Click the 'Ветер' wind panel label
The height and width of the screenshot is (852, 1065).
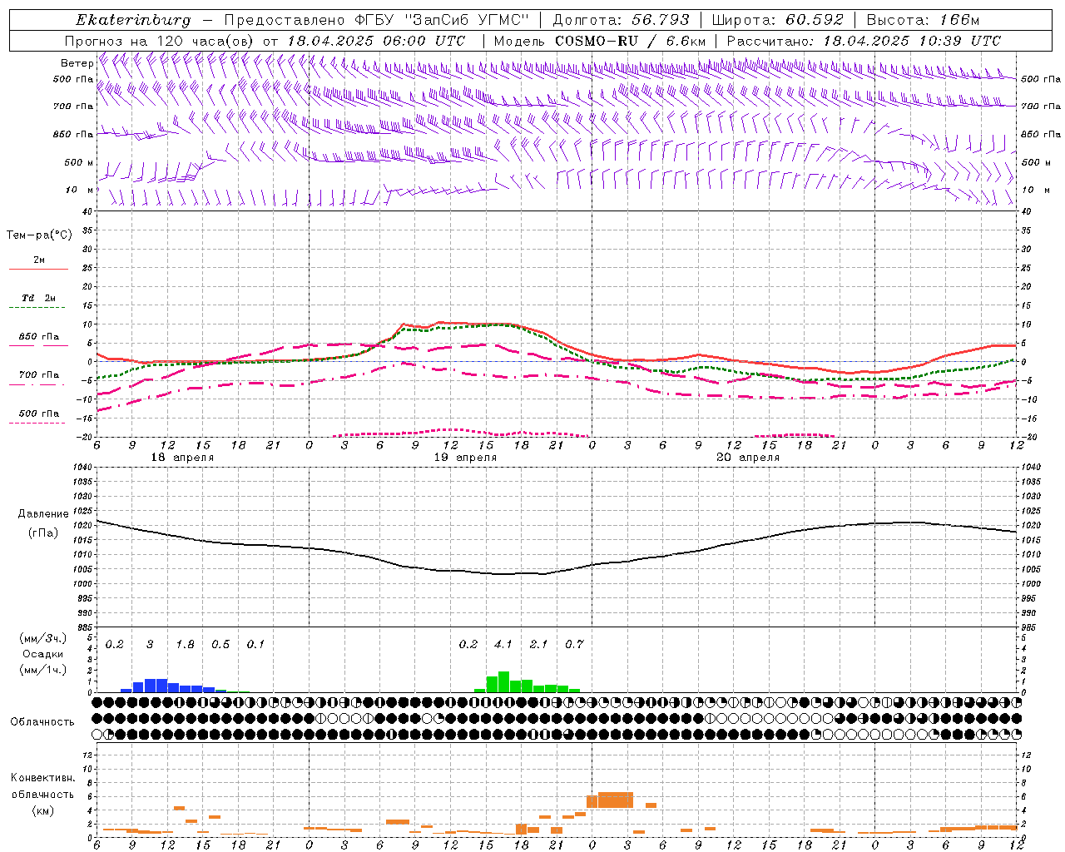[77, 63]
